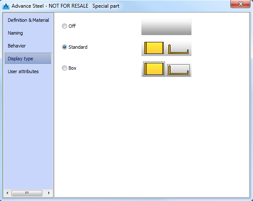Click the Box option label text
The width and height of the screenshot is (253, 201).
[x=72, y=68]
